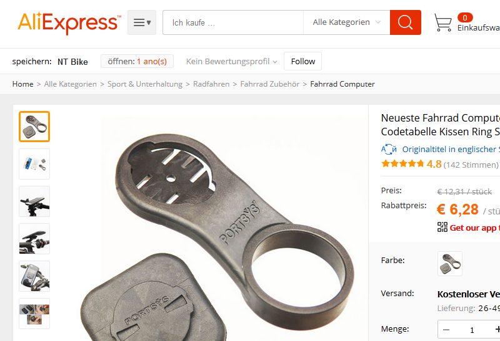
Task: Decrease quantity with the minus button
Action: coord(446,330)
